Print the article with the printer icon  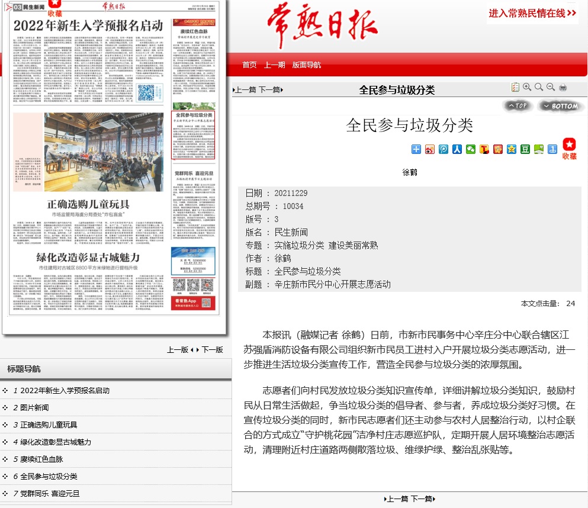pos(563,88)
